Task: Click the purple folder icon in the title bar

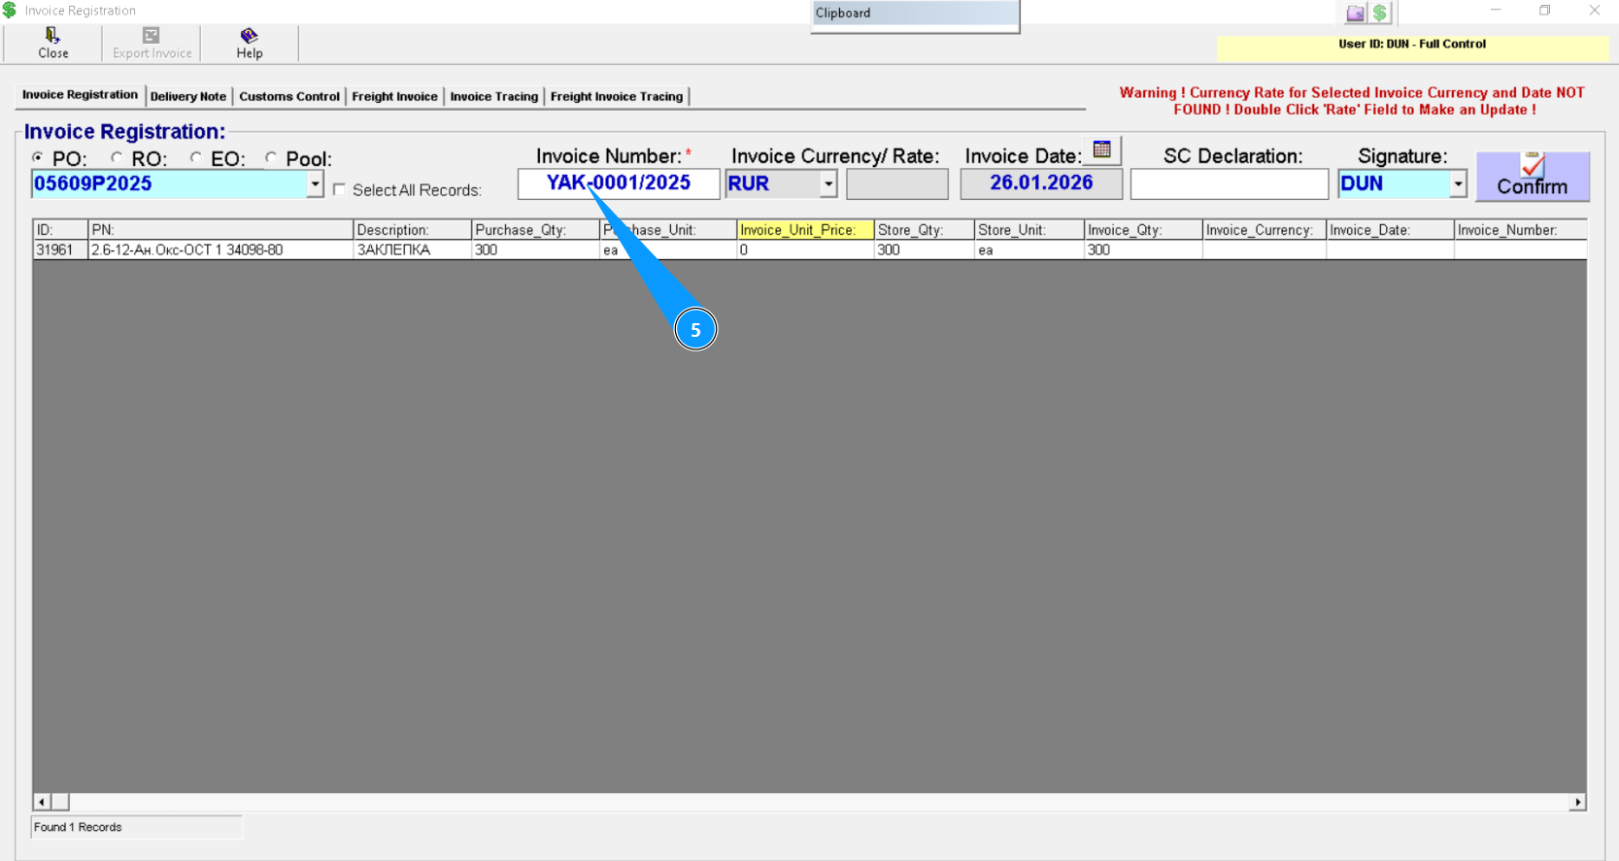Action: pyautogui.click(x=1355, y=13)
